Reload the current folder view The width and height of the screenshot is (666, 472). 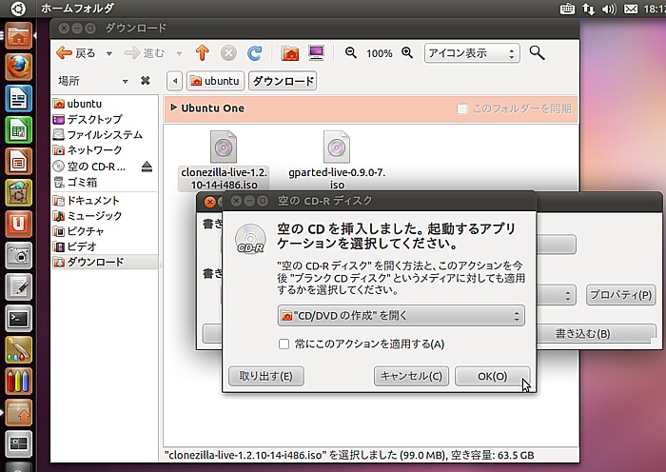[254, 53]
